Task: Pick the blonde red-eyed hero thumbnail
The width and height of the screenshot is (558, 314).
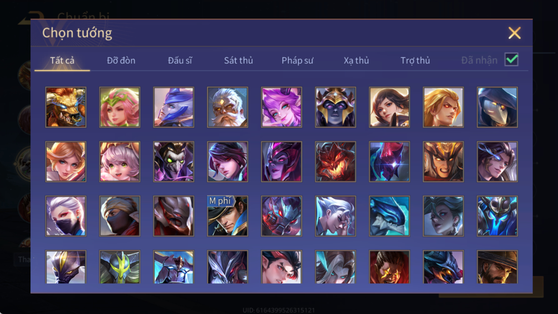Action: pos(443,107)
